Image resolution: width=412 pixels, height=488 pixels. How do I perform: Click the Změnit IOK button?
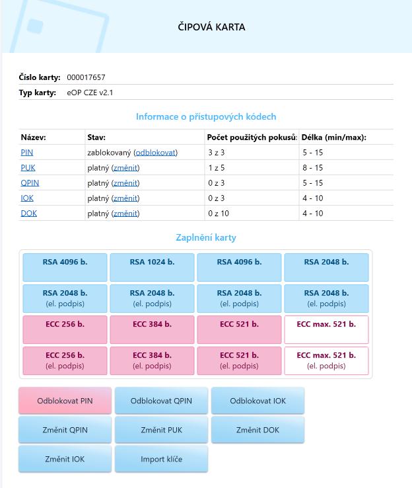coord(65,459)
